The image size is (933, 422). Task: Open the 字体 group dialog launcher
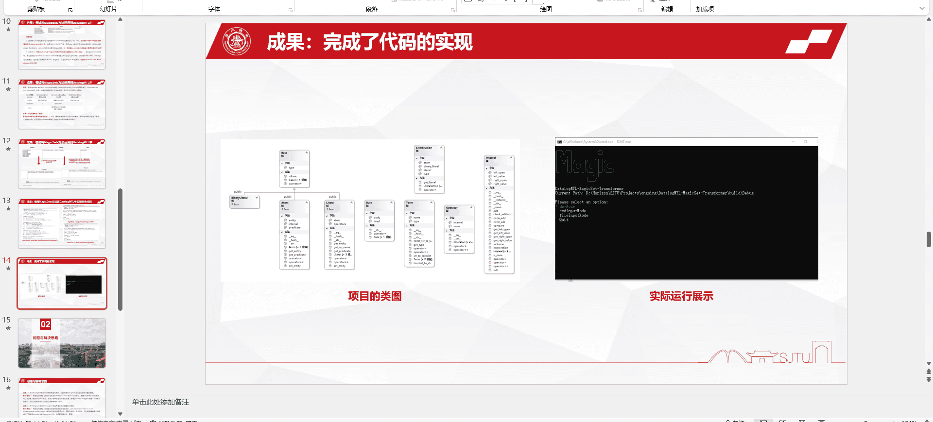coord(291,10)
